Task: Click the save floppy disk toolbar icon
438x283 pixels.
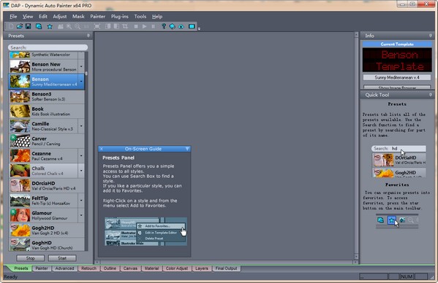Action: (x=29, y=26)
